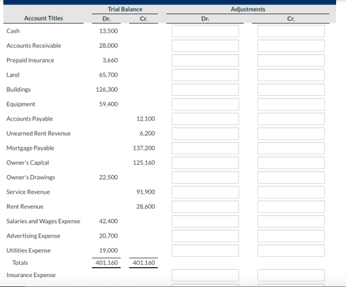Focus Prepaid Insurance adjustments debit field
The image size is (346, 287).
pos(205,61)
